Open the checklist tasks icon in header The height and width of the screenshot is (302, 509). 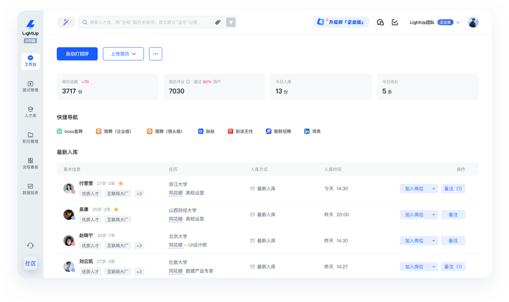[x=395, y=22]
